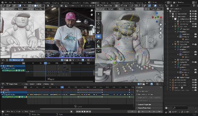Toggle the camera view icon in the right viewport
Image resolution: width=198 pixels, height=116 pixels.
click(161, 33)
